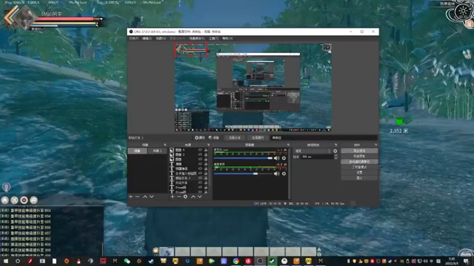Image resolution: width=474 pixels, height=266 pixels.
Task: Open source Filters (滤镜) in source toolbar
Action: 214,138
